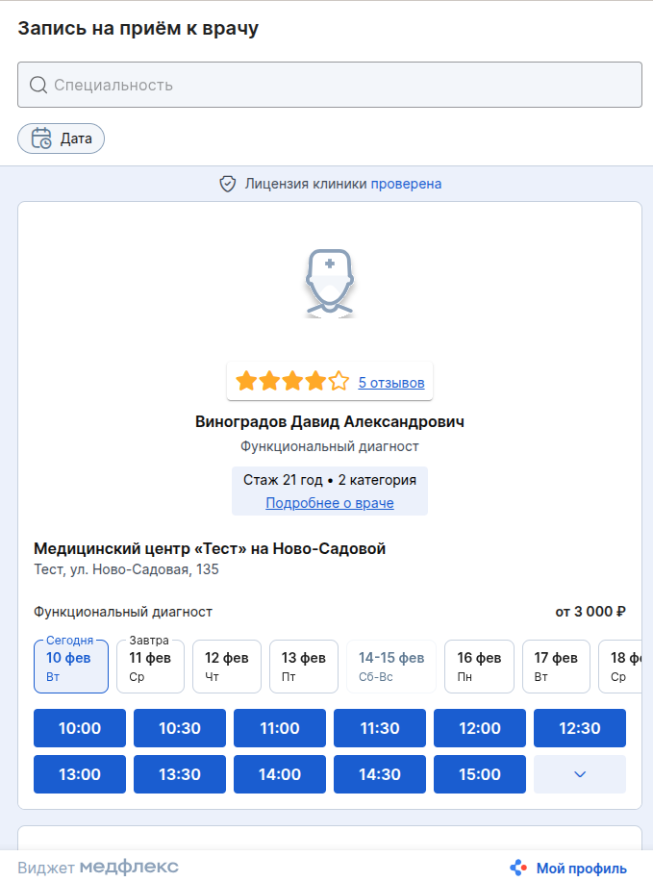Click the My Profile icon

pyautogui.click(x=518, y=868)
